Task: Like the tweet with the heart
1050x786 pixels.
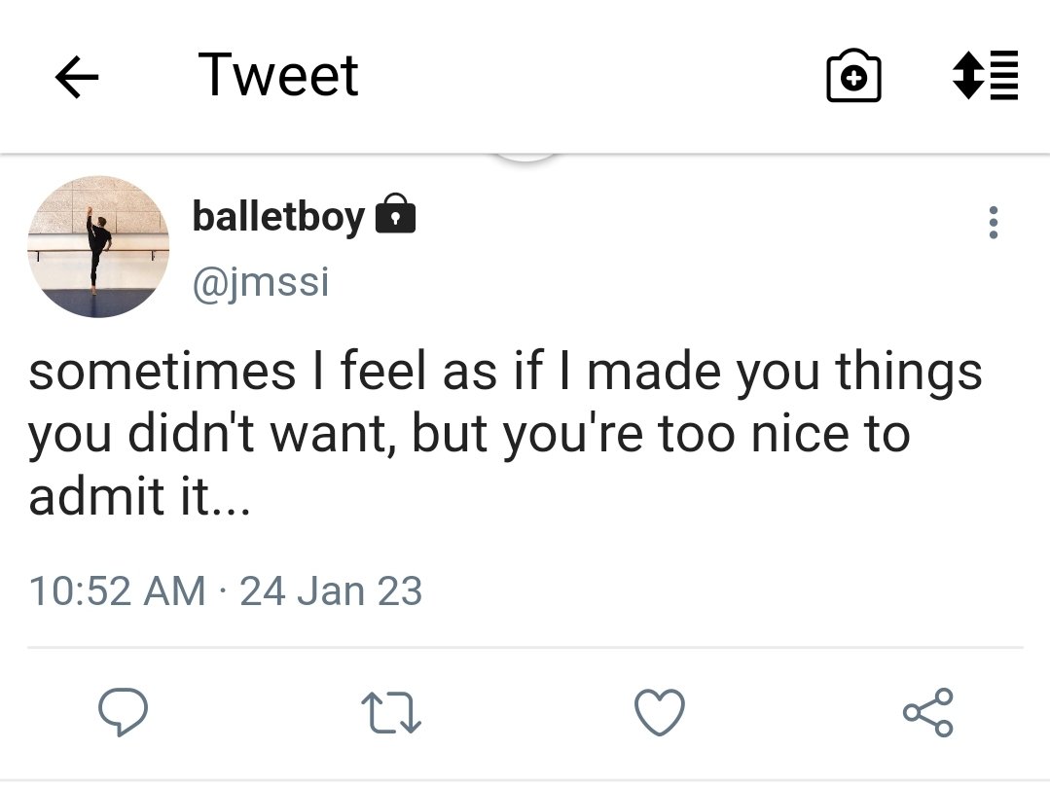Action: coord(660,712)
